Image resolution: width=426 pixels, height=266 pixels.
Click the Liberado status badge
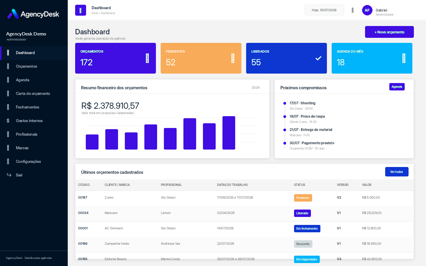click(x=302, y=213)
